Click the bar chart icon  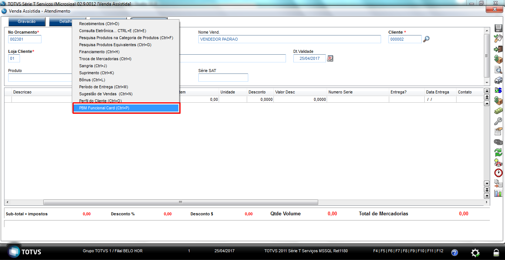click(x=498, y=193)
